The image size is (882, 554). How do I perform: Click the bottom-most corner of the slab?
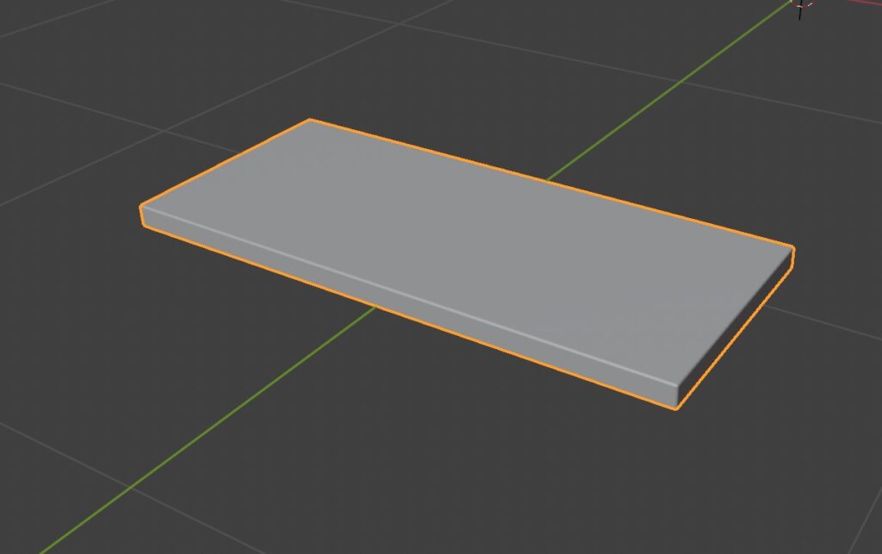677,409
